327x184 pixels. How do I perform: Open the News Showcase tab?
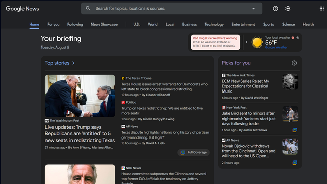pyautogui.click(x=104, y=24)
